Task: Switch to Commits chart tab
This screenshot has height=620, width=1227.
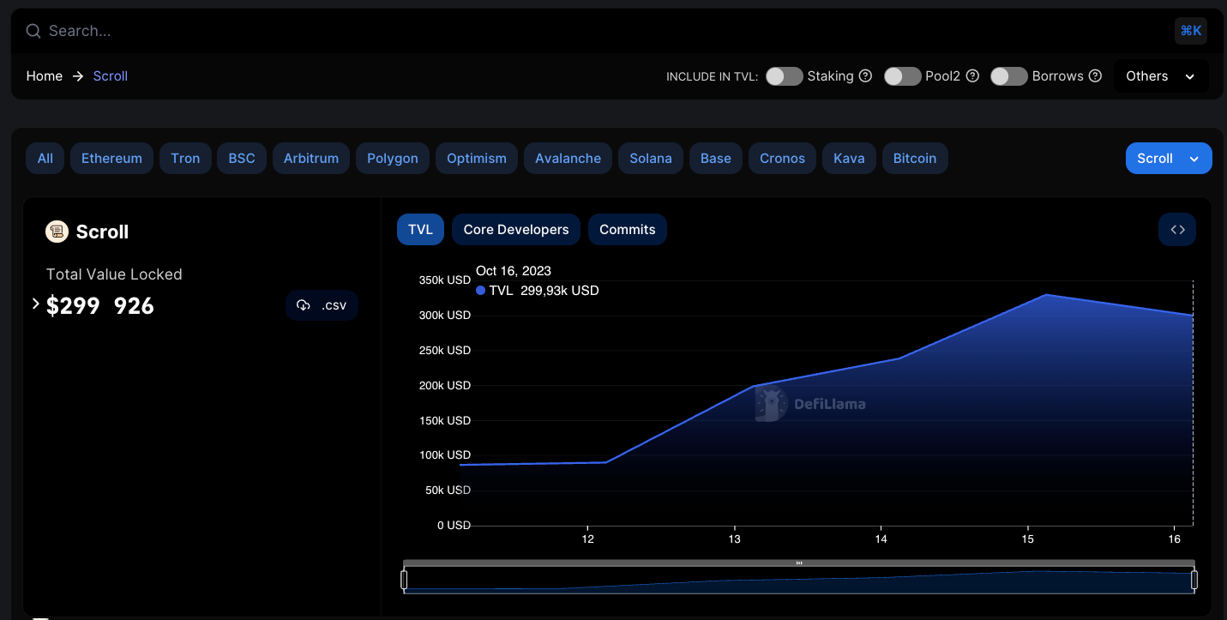Action: [628, 230]
